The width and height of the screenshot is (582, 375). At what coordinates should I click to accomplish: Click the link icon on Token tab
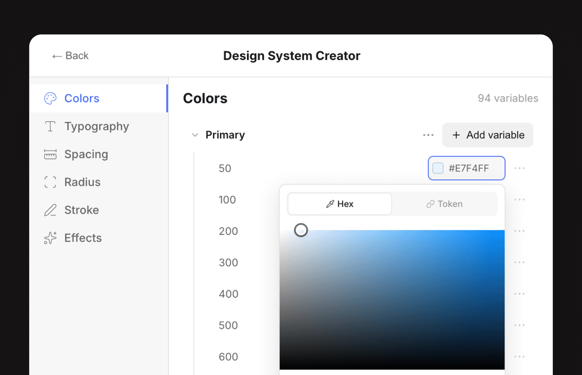coord(430,204)
